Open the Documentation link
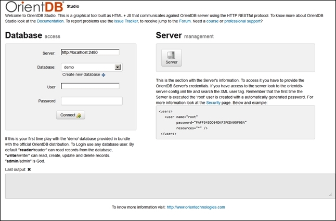 coord(50,21)
